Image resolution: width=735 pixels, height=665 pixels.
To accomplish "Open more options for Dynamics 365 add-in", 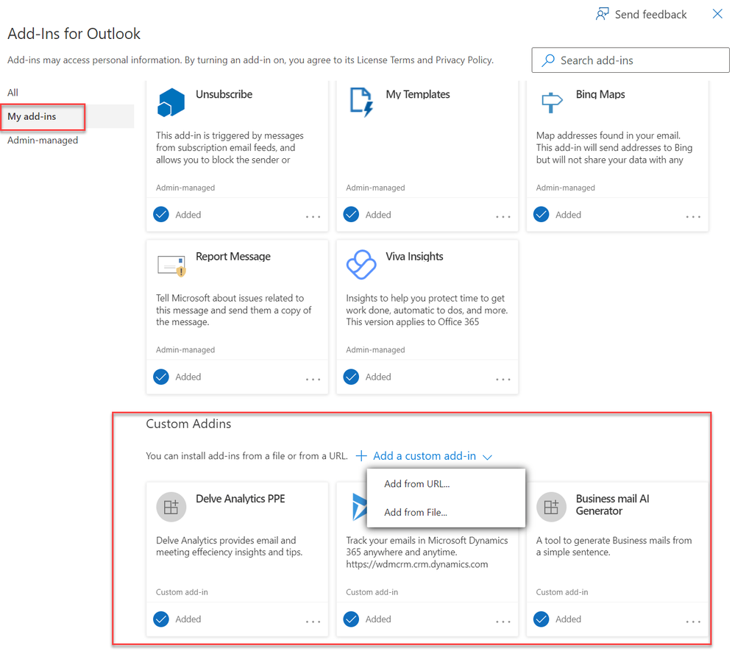I will 503,622.
